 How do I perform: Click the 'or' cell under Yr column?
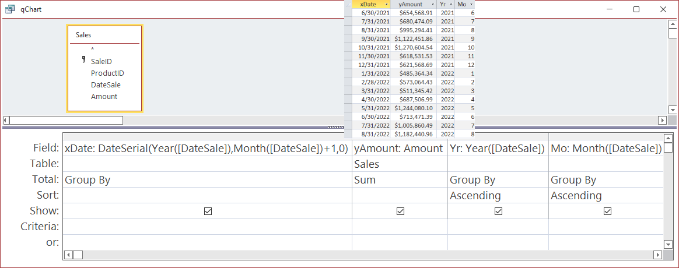coord(498,242)
